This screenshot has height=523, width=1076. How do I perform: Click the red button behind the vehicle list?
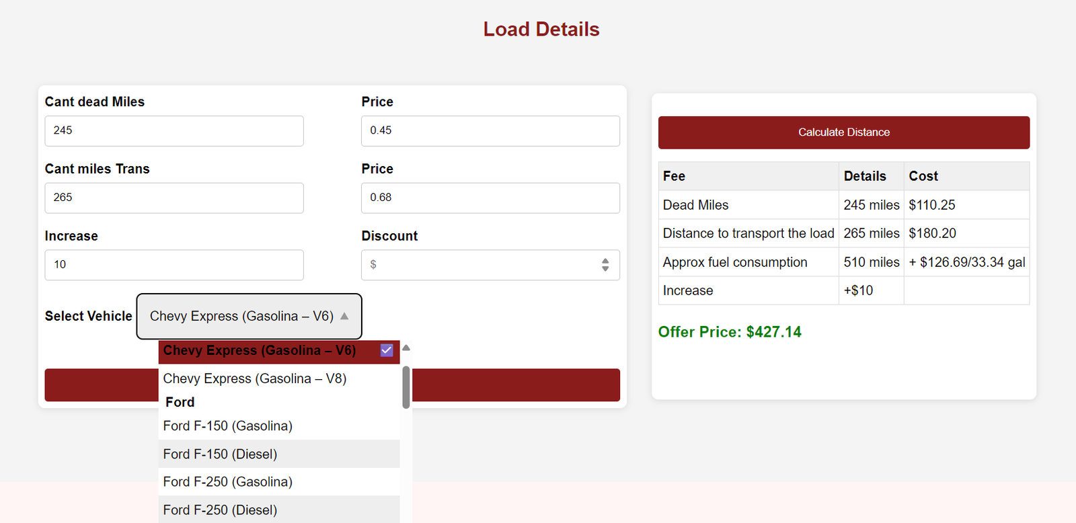click(515, 385)
